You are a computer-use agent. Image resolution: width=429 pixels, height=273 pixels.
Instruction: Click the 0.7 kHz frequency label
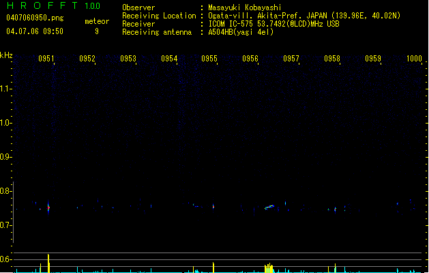[5, 225]
